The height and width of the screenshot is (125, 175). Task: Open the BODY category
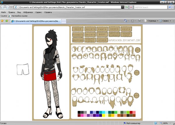point(102,34)
